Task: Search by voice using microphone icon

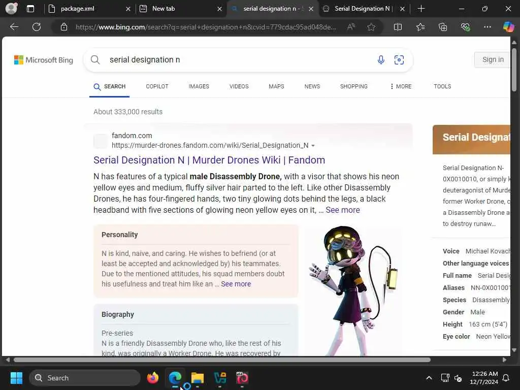Action: coord(381,60)
